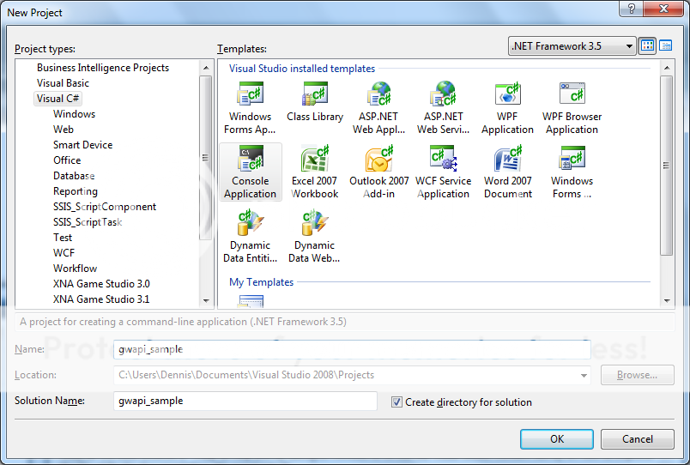Choose the WCF Service Application template

click(443, 172)
